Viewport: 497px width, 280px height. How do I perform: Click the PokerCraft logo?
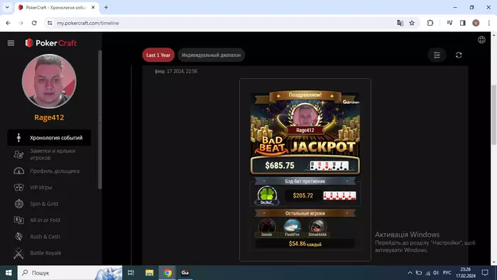(50, 43)
